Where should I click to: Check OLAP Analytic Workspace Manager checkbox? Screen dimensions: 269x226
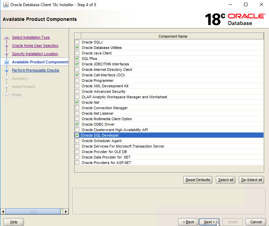[x=77, y=97]
